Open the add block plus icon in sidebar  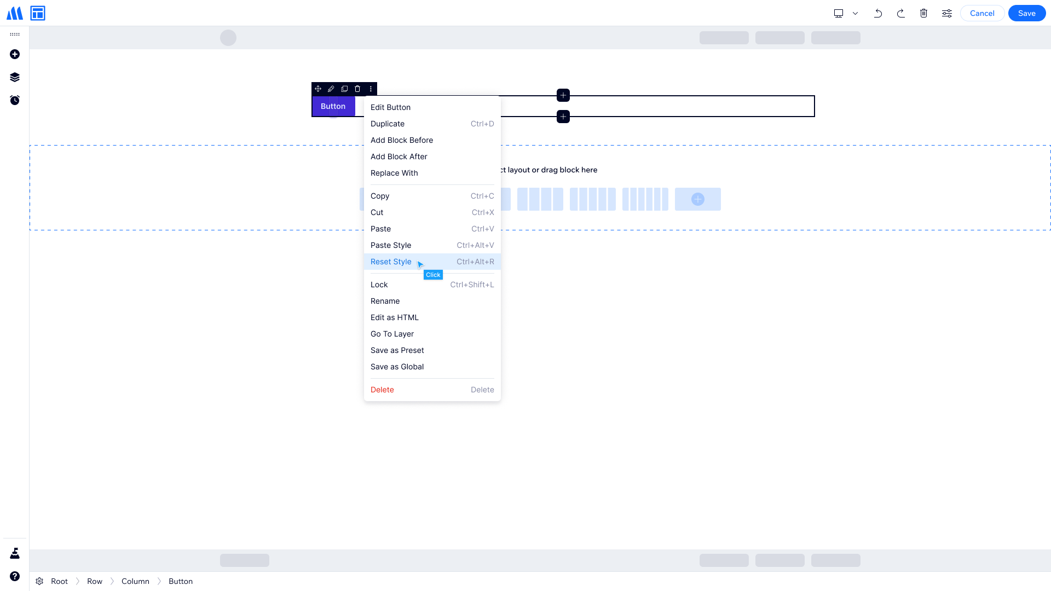tap(15, 54)
